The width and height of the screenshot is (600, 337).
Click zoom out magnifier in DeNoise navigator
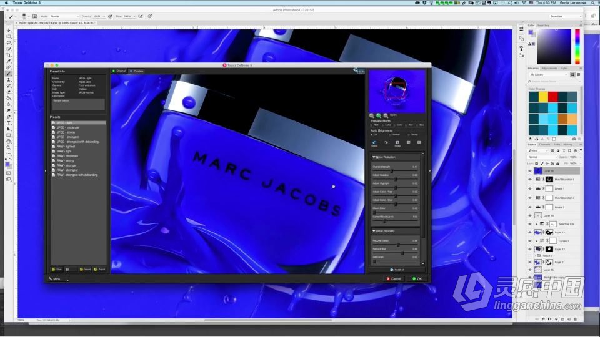point(371,115)
